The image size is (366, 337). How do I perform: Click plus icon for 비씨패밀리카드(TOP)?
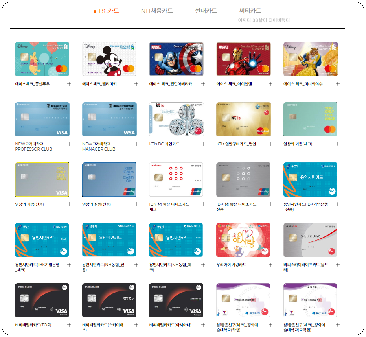point(69,325)
